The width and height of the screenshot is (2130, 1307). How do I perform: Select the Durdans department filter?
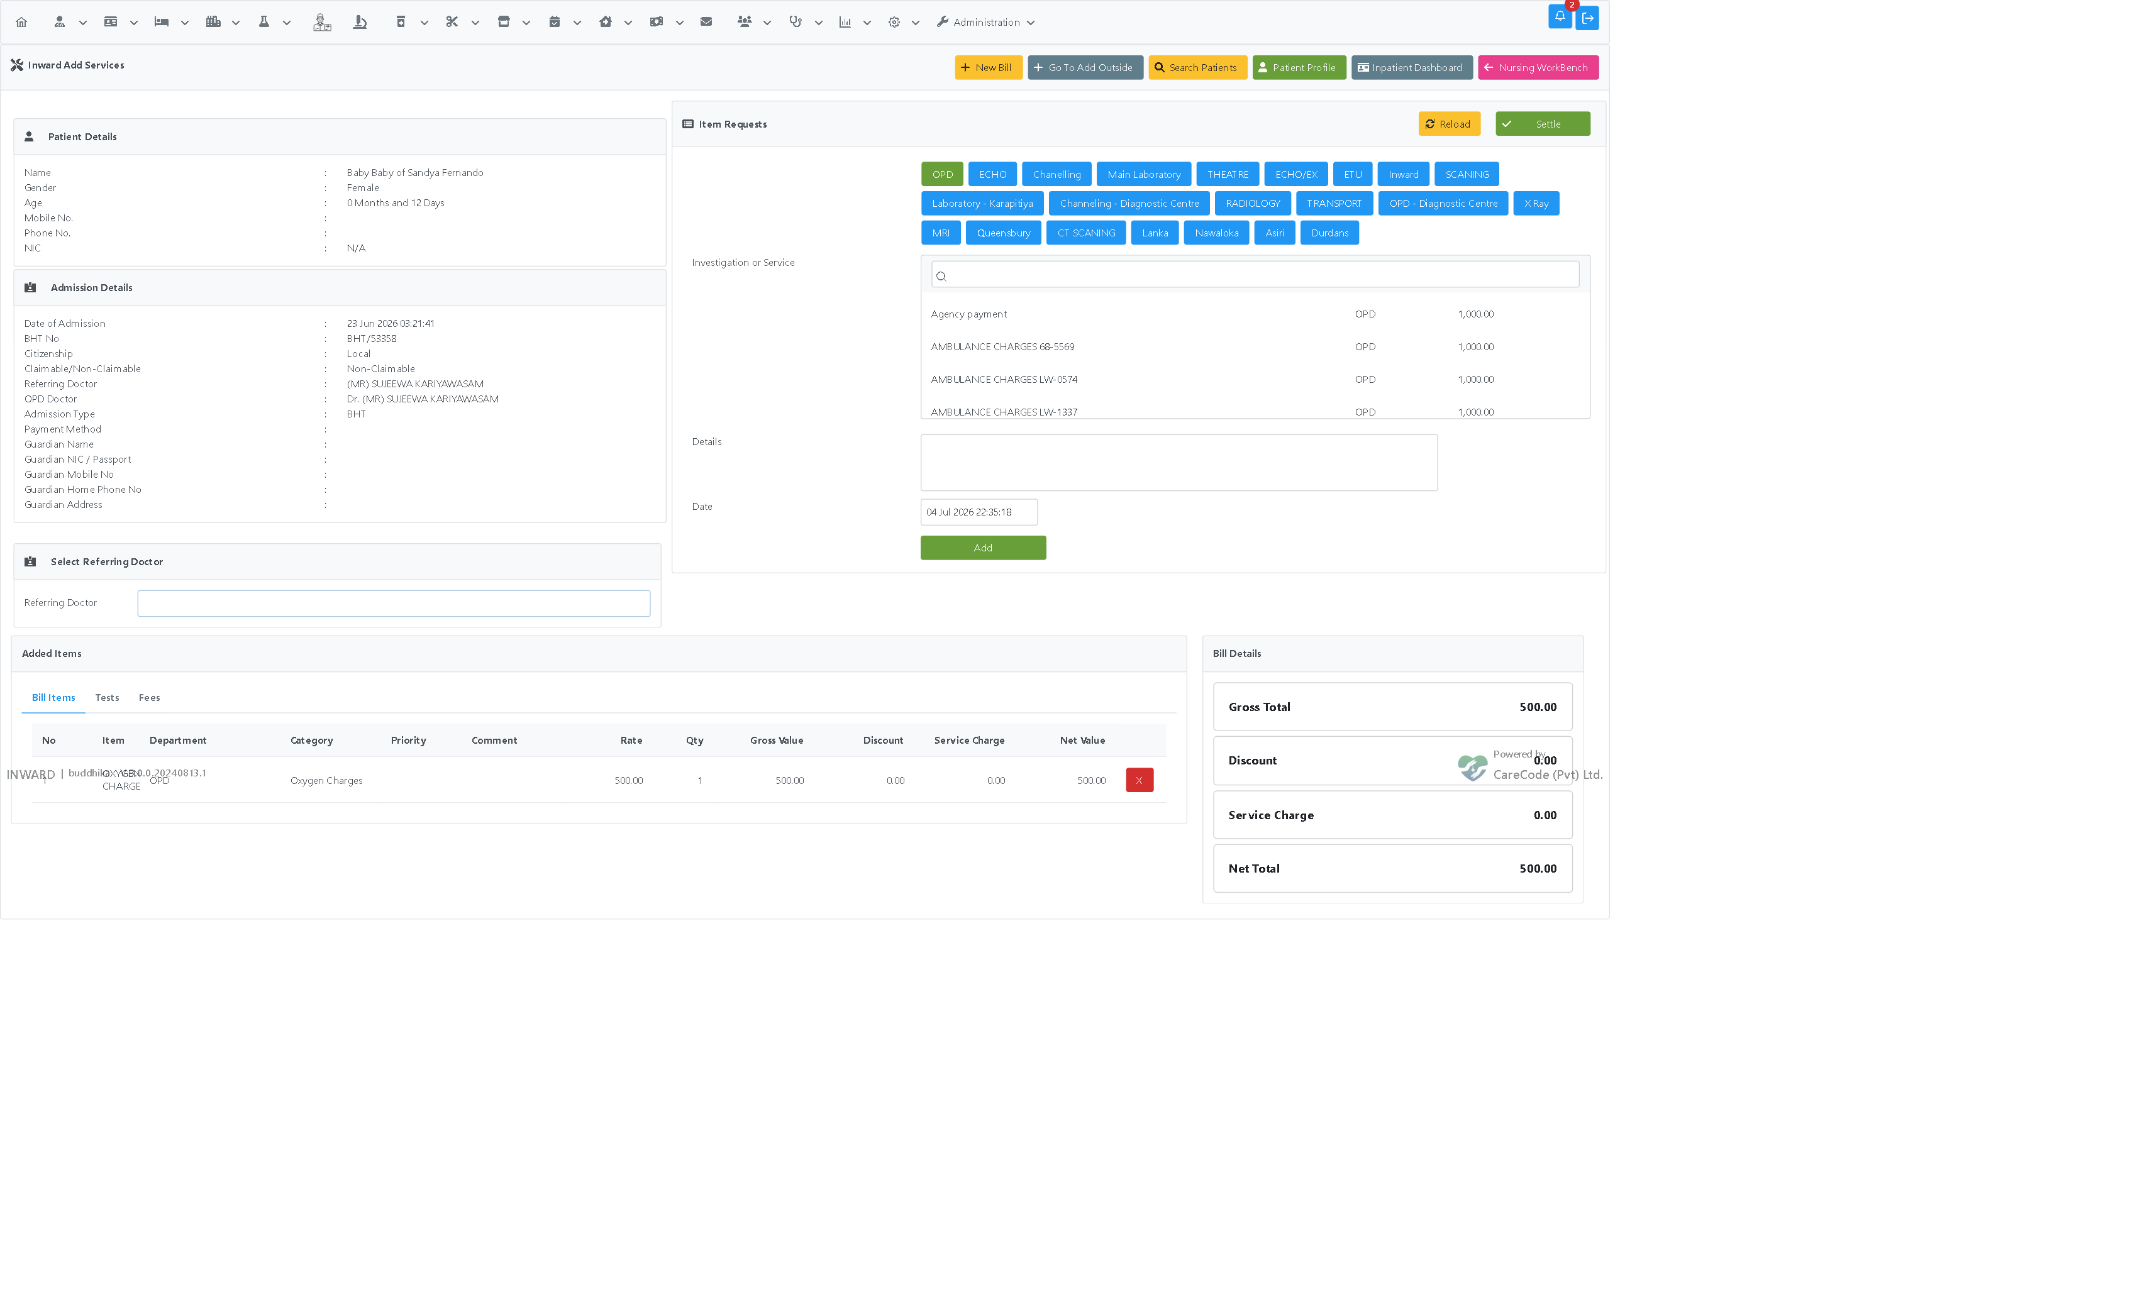[1329, 233]
